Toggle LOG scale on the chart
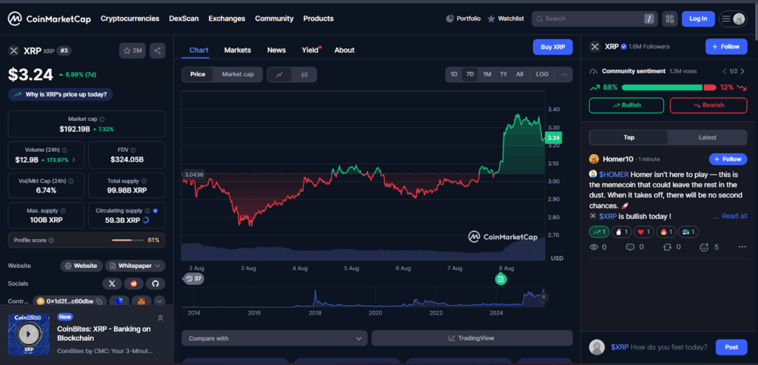The image size is (758, 365). tap(542, 75)
